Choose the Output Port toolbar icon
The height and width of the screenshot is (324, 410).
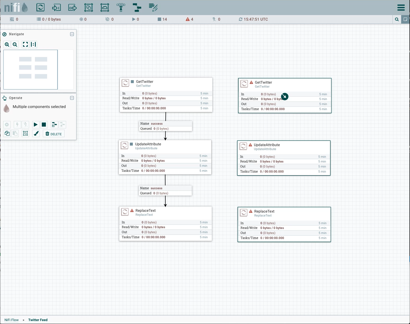[x=72, y=7]
